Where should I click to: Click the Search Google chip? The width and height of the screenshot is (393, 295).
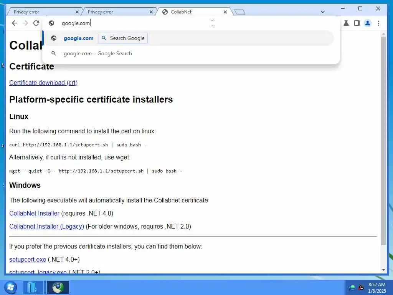pyautogui.click(x=123, y=38)
